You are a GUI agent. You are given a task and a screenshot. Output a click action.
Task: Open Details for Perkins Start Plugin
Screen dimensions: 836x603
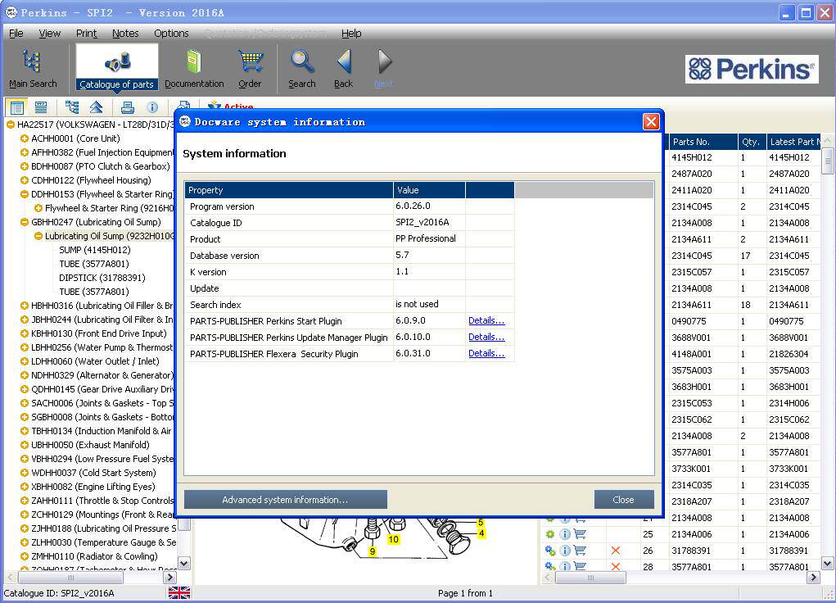(486, 321)
